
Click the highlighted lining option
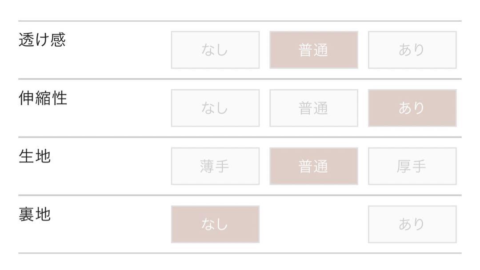[215, 224]
